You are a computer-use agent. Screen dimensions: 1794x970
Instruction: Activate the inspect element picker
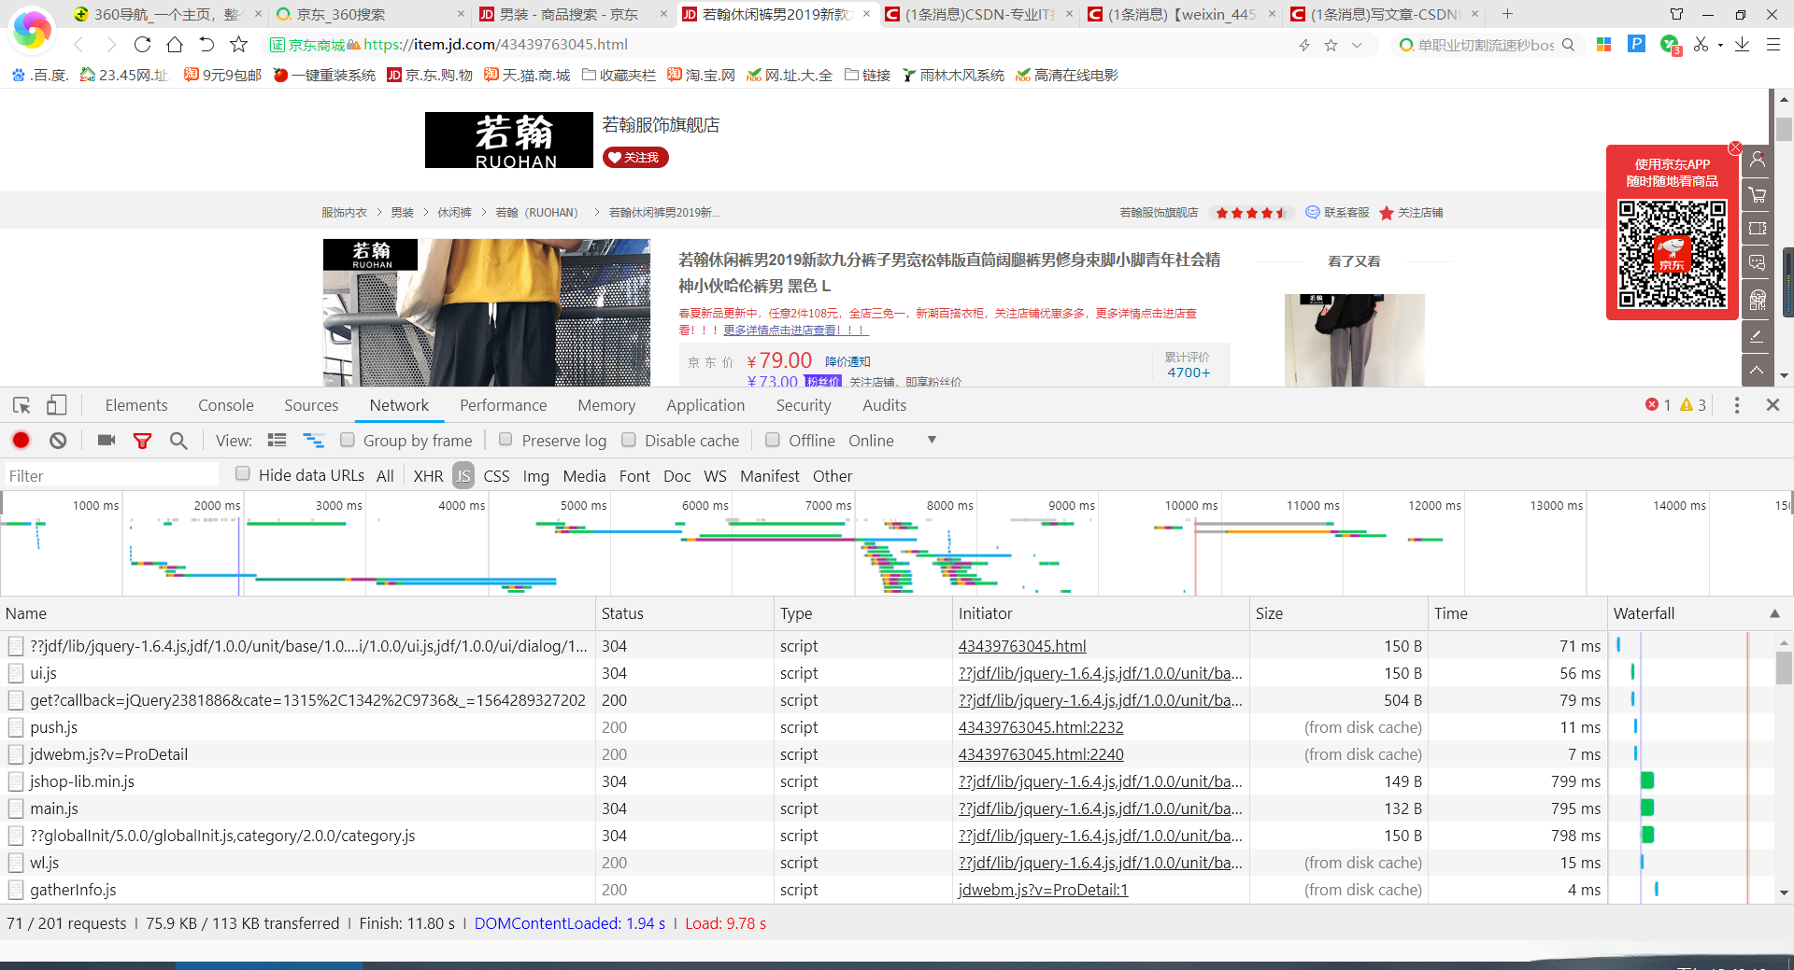[21, 405]
